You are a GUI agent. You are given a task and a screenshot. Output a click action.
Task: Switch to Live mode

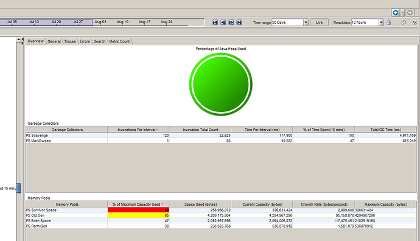[x=320, y=23]
